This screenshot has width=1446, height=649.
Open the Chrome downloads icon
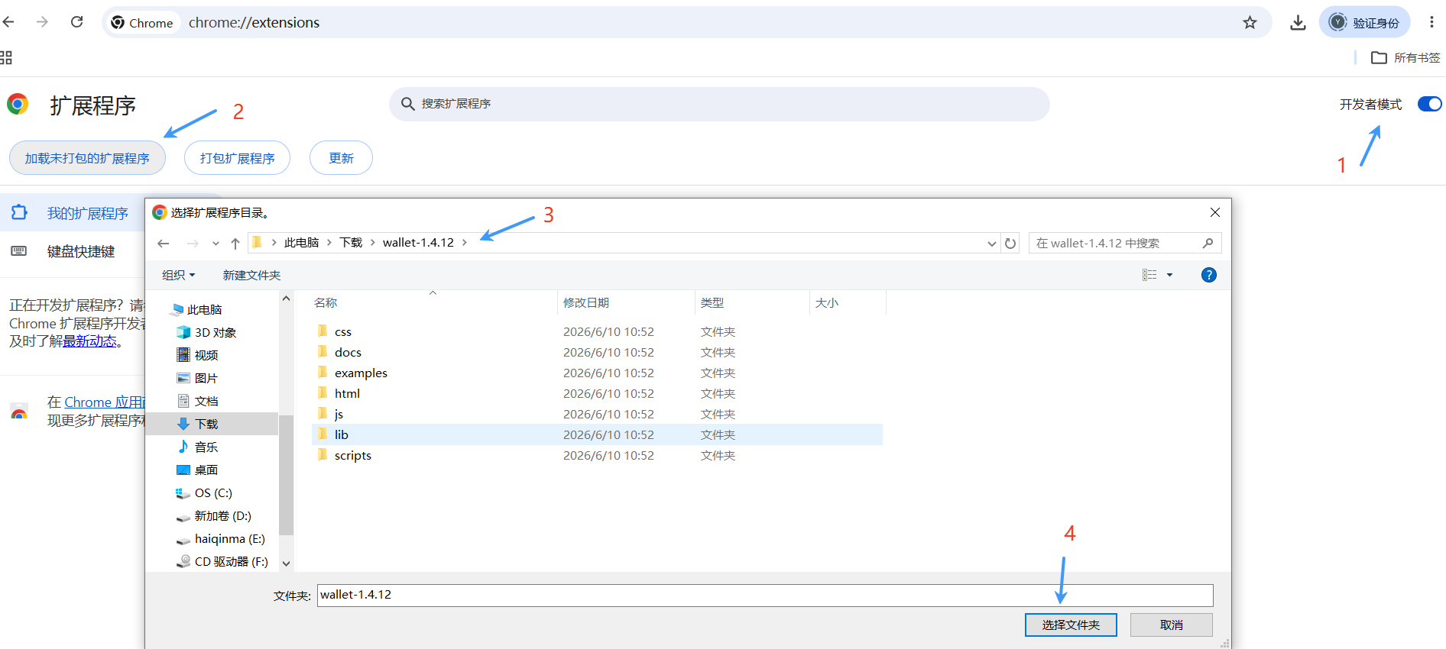point(1298,23)
